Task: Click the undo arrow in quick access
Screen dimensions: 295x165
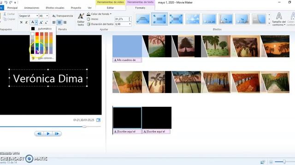Action: (6, 2)
